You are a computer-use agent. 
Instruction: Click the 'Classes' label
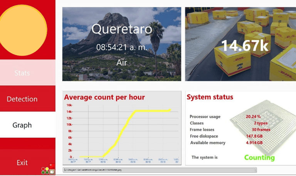197,123
